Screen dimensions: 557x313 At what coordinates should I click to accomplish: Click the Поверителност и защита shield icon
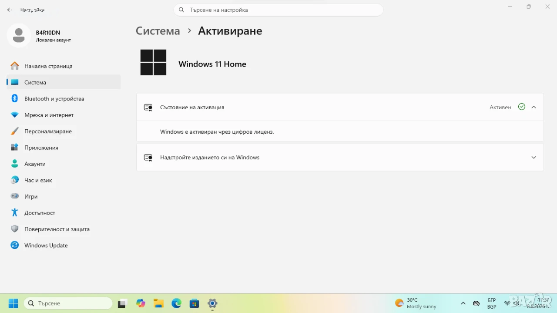coord(15,229)
